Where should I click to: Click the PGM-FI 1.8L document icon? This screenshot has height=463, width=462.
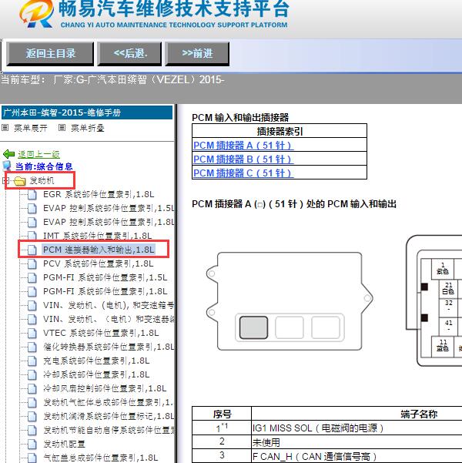(x=32, y=292)
